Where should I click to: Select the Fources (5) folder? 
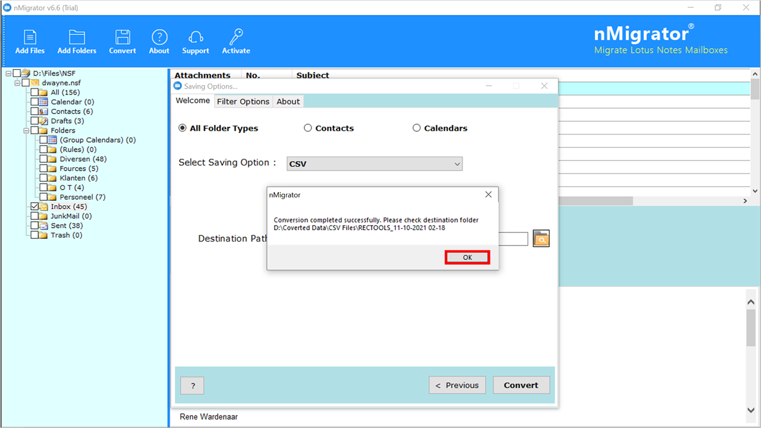[79, 168]
